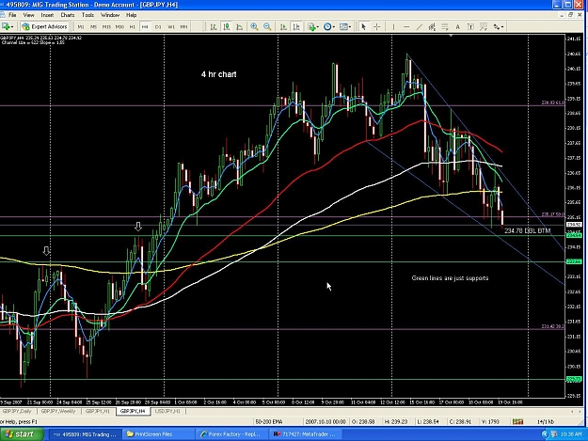Screen dimensions: 588x441
Task: Select the cursor arrow tool
Action: pos(363,26)
